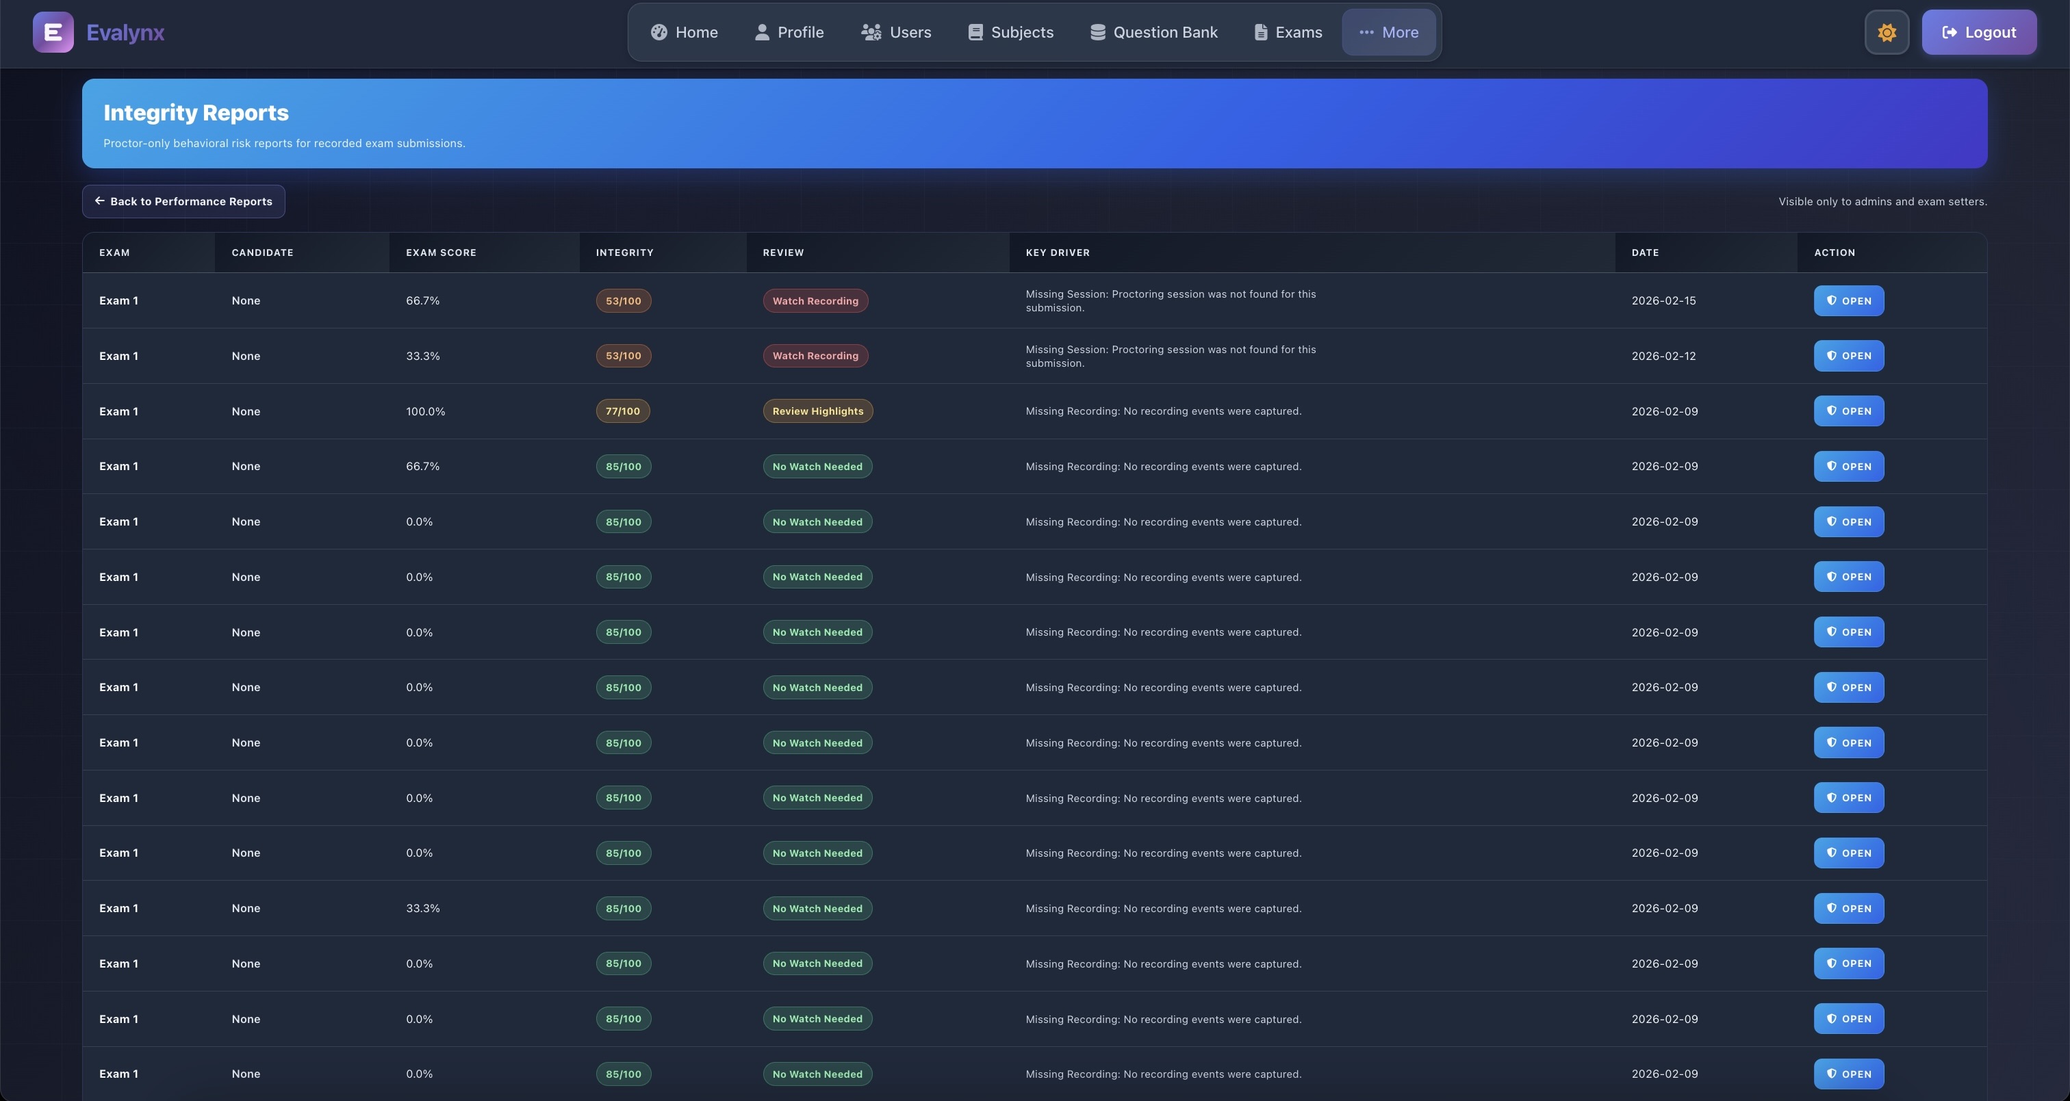This screenshot has width=2070, height=1101.
Task: Go back to Performance Reports
Action: point(183,202)
